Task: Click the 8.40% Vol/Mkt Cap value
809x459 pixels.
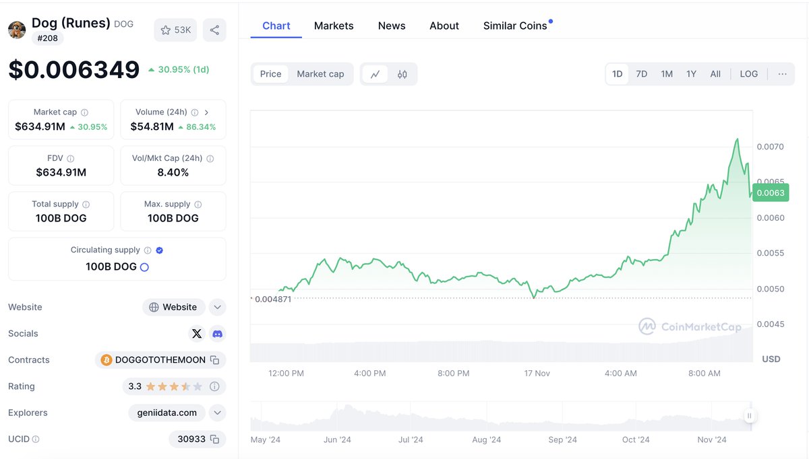Action: coord(173,172)
